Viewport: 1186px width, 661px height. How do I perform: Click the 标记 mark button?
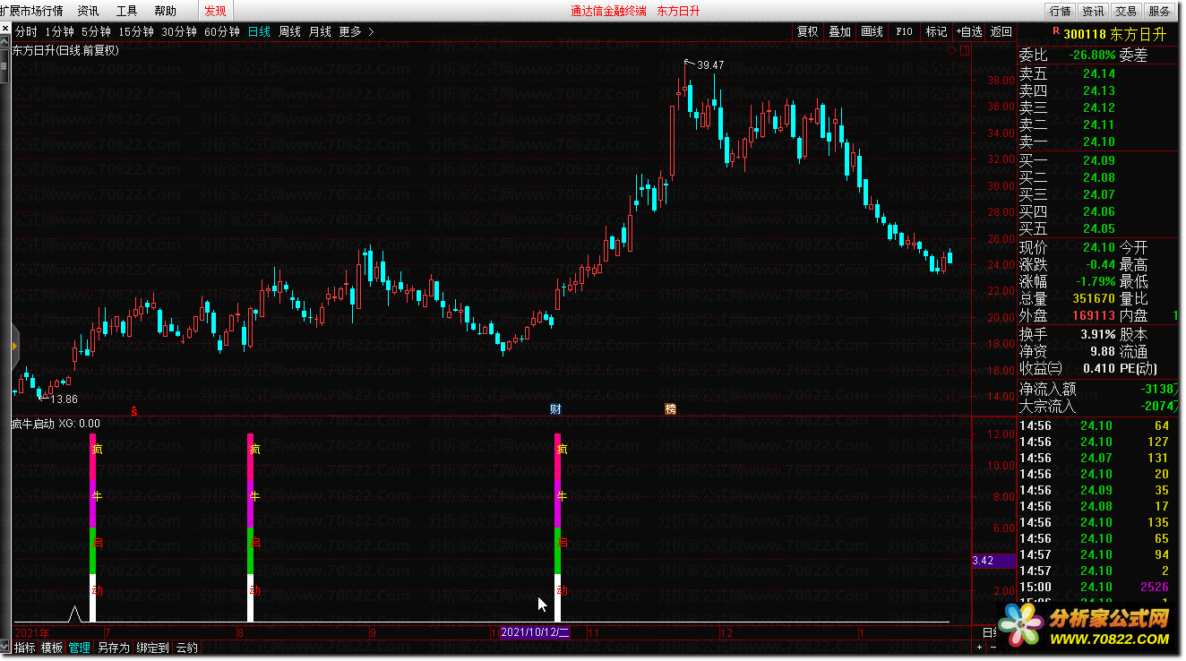[x=936, y=31]
